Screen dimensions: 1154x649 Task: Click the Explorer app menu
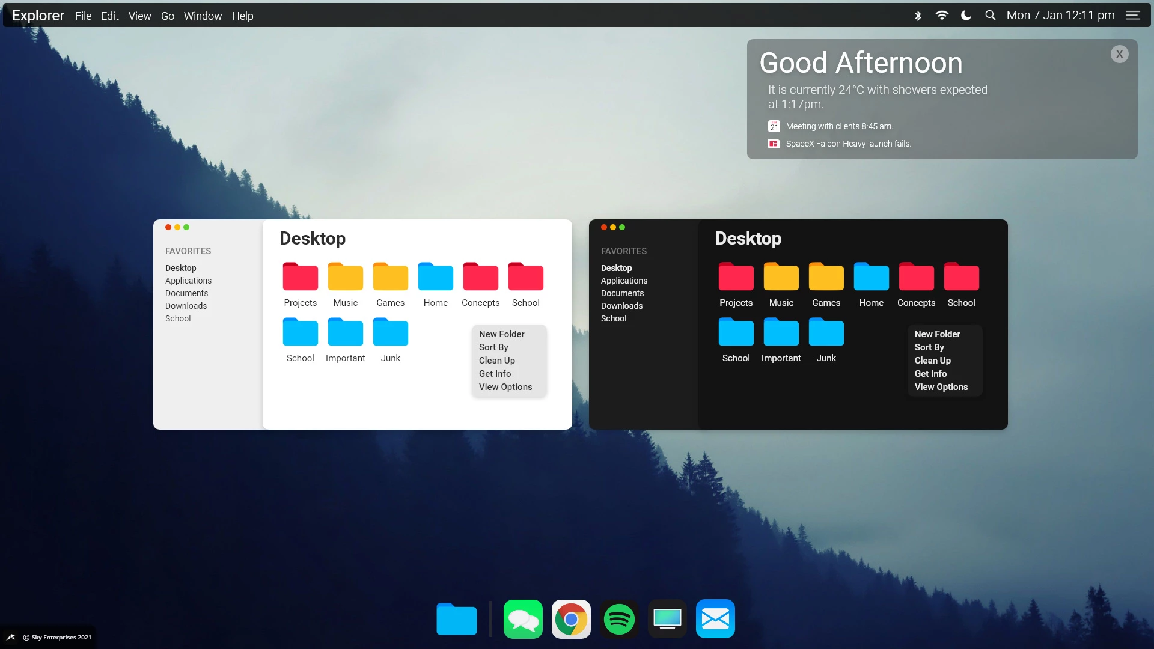tap(38, 16)
